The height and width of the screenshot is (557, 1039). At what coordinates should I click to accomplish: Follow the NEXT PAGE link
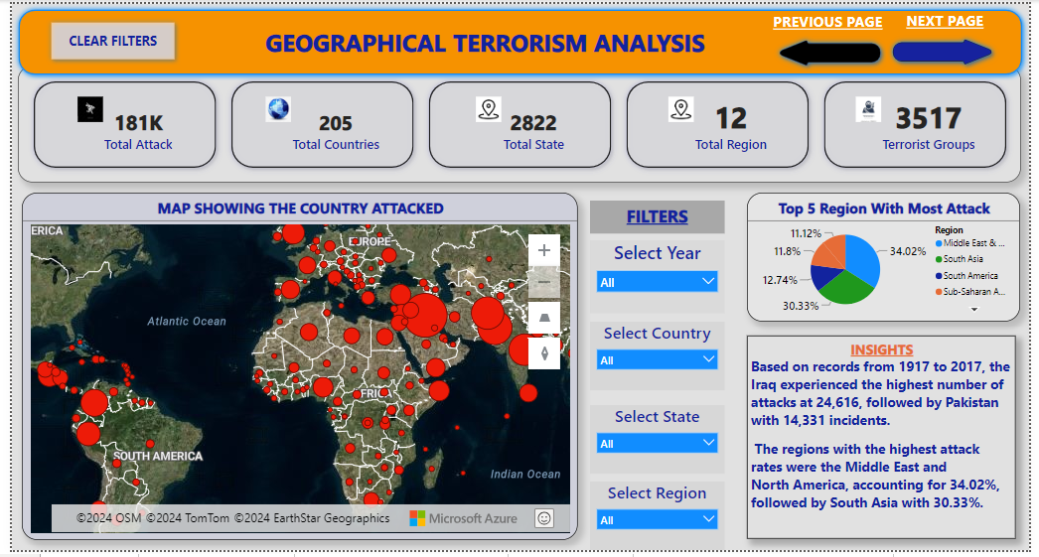click(x=945, y=22)
